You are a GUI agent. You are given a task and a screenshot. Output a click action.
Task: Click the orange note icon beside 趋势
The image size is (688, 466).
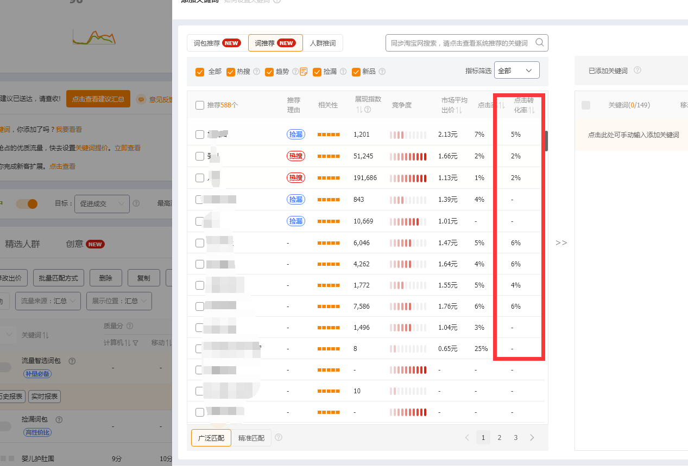[304, 72]
